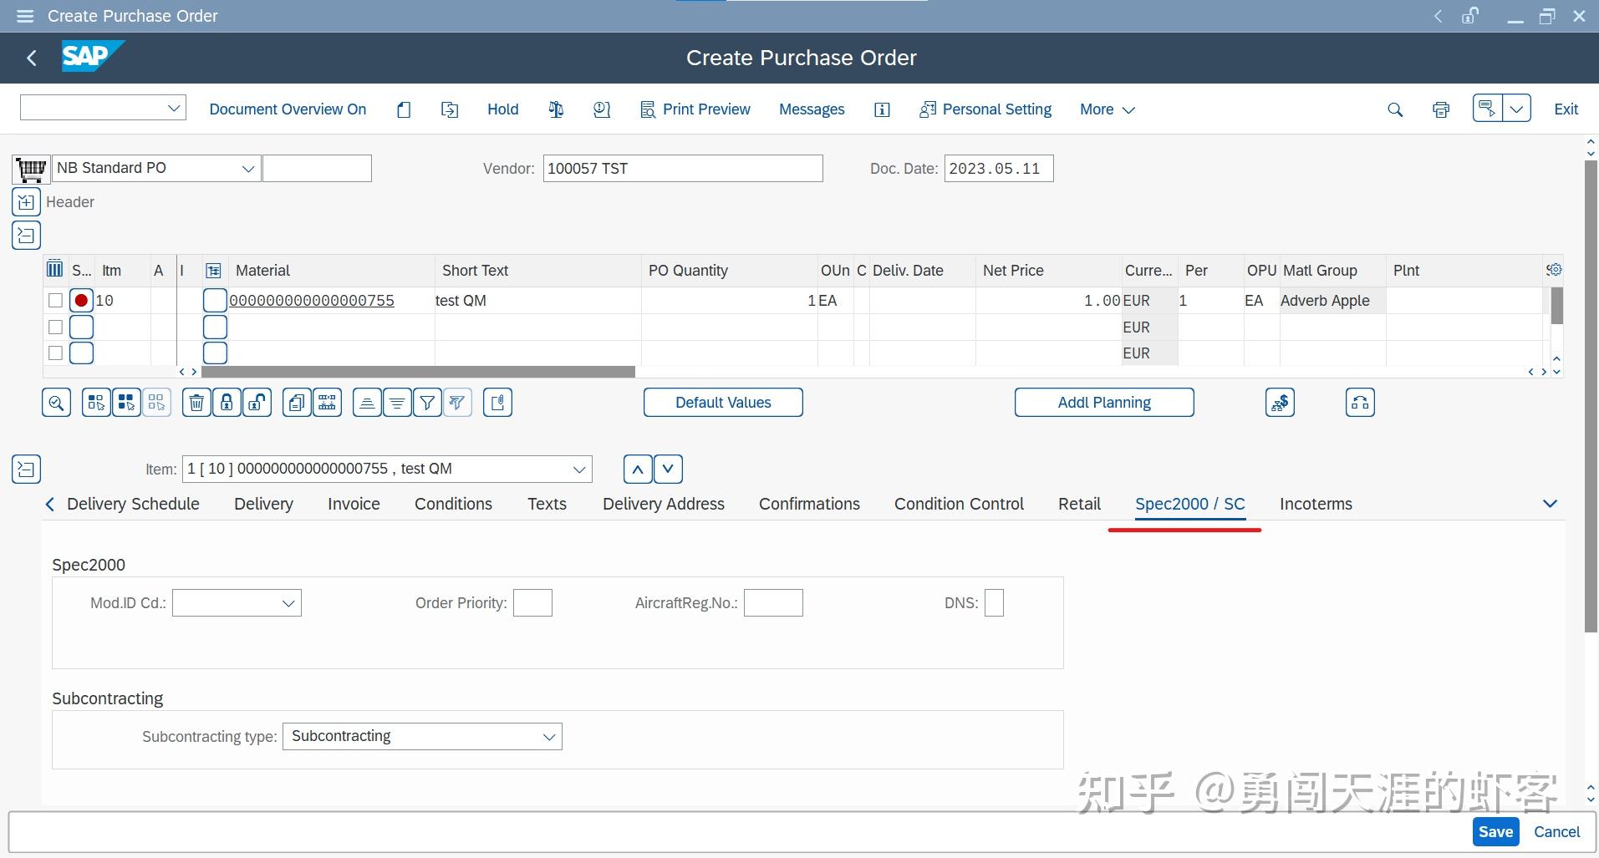
Task: Open the filter icon in item toolbar
Action: coord(427,402)
